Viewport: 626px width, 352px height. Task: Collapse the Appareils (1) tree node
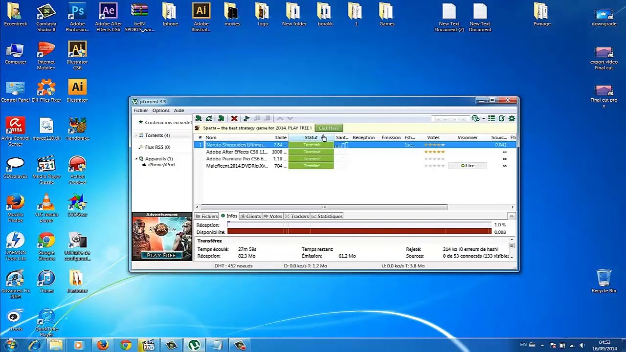click(x=136, y=159)
